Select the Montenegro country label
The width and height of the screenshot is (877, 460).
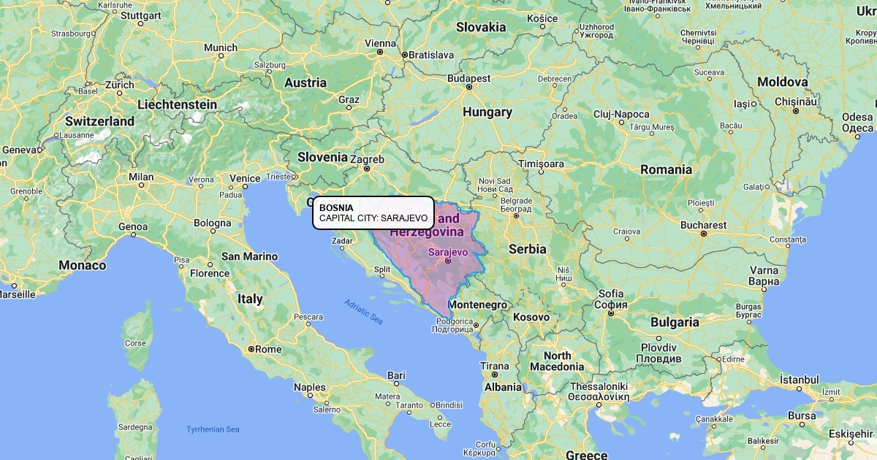(478, 304)
